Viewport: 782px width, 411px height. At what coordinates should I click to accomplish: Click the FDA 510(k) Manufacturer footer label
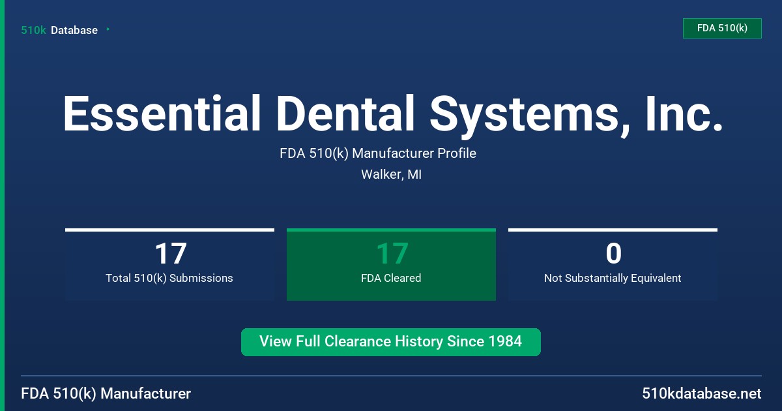(x=106, y=393)
